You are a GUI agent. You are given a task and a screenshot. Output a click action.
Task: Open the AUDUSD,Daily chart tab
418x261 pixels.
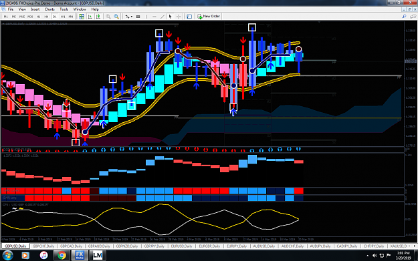264,246
